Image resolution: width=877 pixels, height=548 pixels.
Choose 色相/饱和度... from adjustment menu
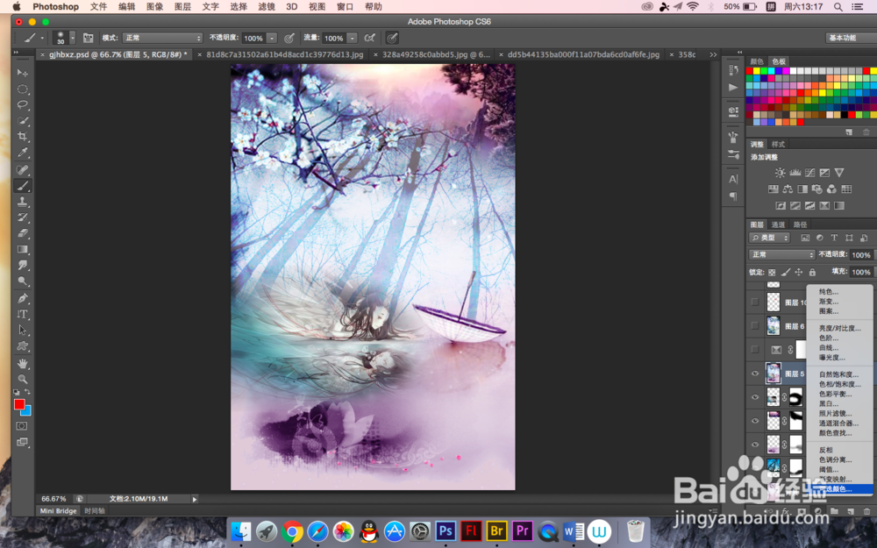pyautogui.click(x=840, y=384)
